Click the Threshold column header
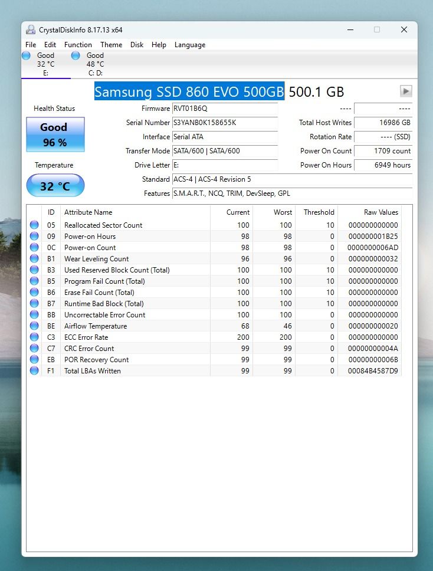Viewport: 433px width, 571px height. [316, 212]
